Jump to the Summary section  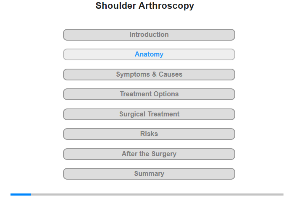point(149,174)
